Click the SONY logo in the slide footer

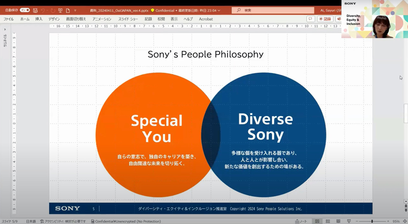[68, 208]
